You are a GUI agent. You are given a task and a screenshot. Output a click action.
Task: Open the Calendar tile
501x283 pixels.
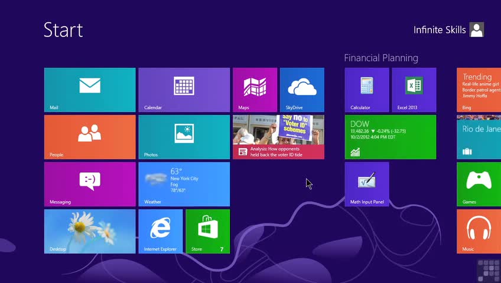(x=184, y=90)
